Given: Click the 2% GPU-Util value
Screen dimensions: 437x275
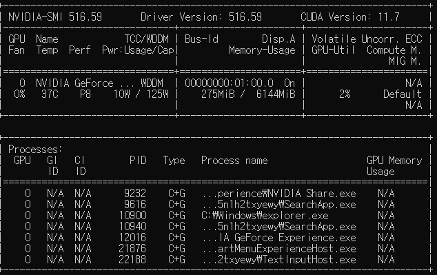Looking at the screenshot, I should pyautogui.click(x=345, y=94).
